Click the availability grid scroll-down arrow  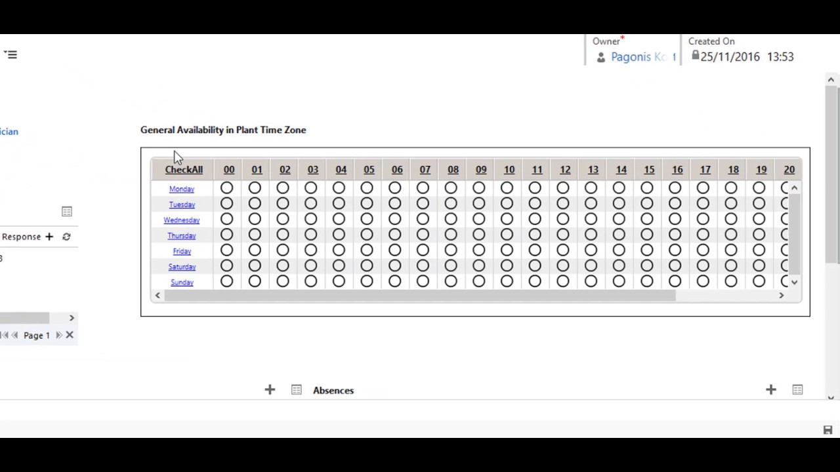tap(794, 282)
